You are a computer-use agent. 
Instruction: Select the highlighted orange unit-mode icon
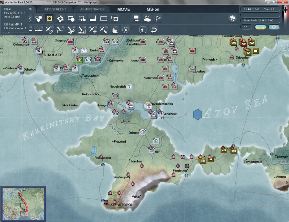coord(50,19)
